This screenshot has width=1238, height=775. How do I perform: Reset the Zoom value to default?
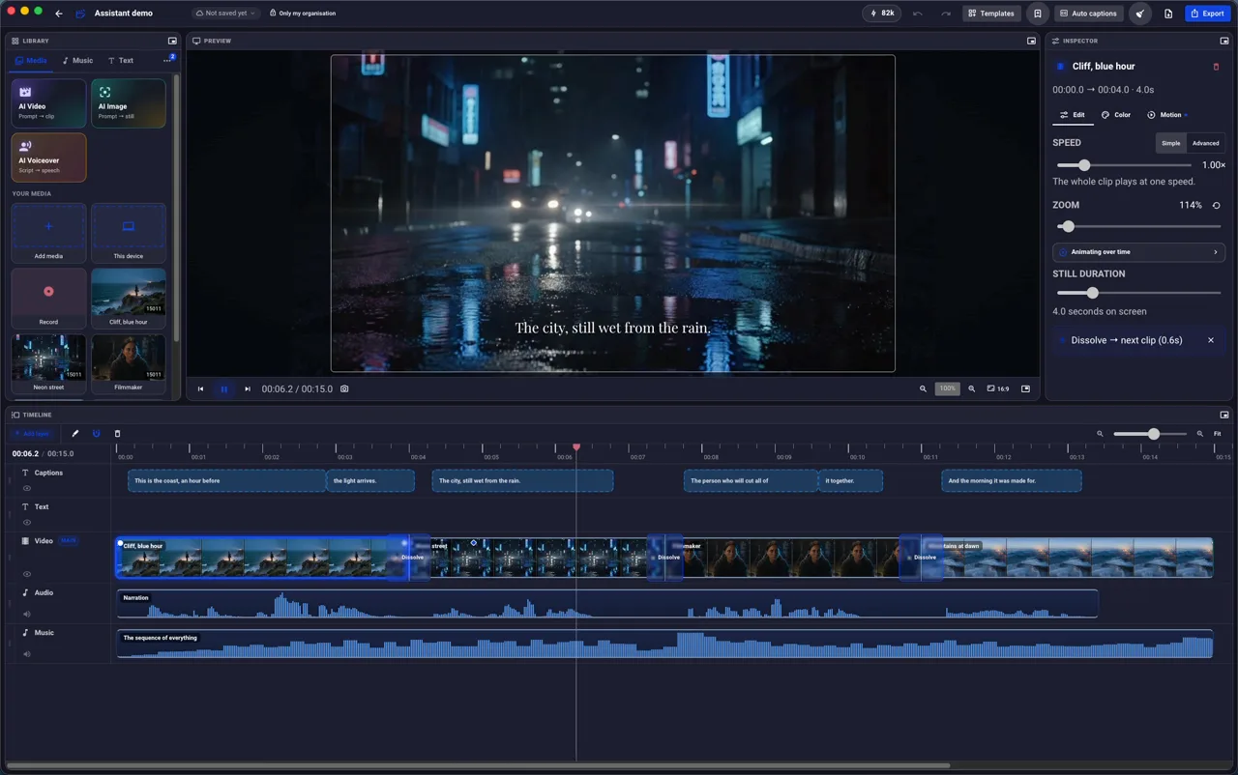click(1216, 206)
